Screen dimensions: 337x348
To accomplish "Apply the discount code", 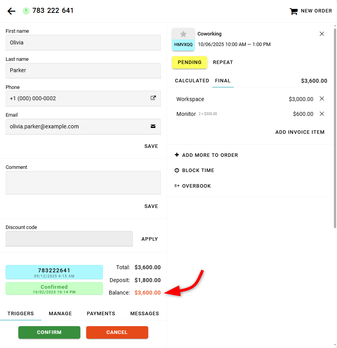I will pyautogui.click(x=150, y=239).
